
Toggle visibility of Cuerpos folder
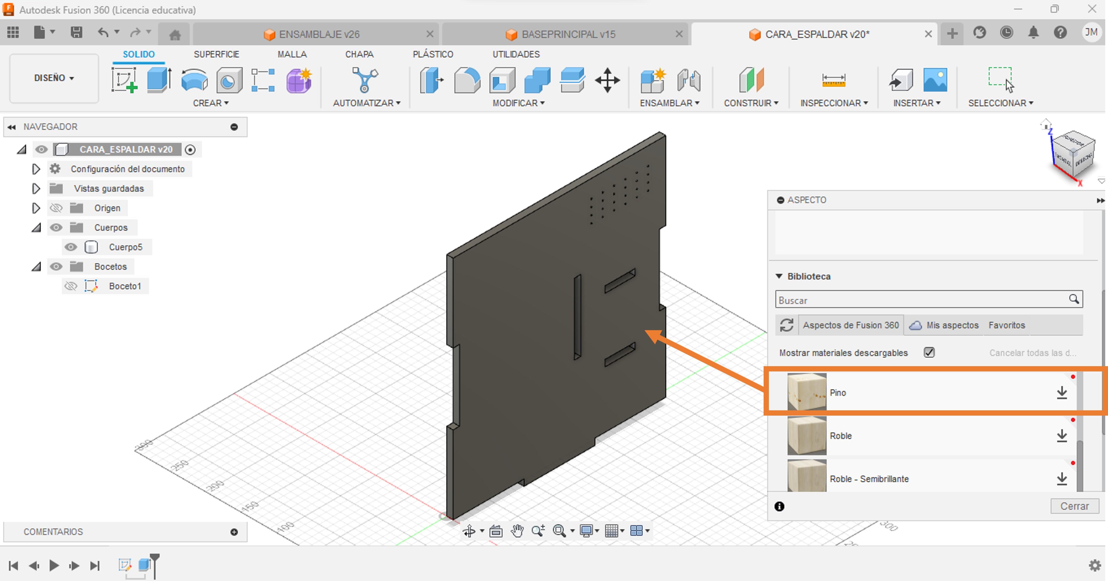[56, 227]
